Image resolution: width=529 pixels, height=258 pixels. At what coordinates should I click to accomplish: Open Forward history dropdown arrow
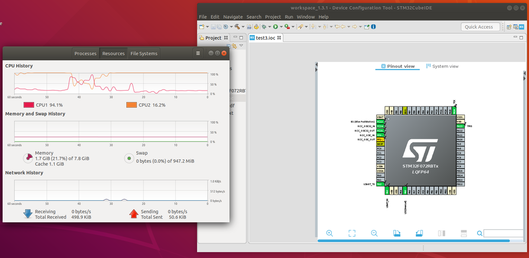point(360,26)
